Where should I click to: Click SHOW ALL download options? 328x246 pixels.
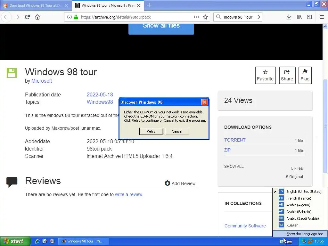[234, 167]
